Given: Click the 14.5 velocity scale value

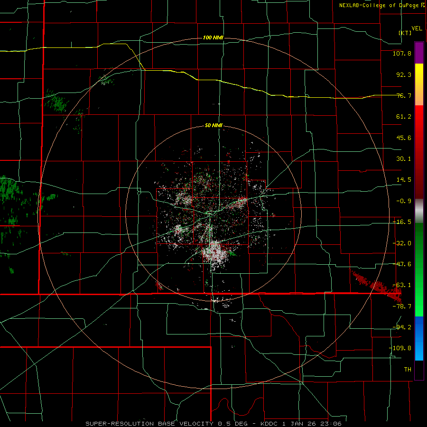Looking at the screenshot, I should click(x=404, y=180).
